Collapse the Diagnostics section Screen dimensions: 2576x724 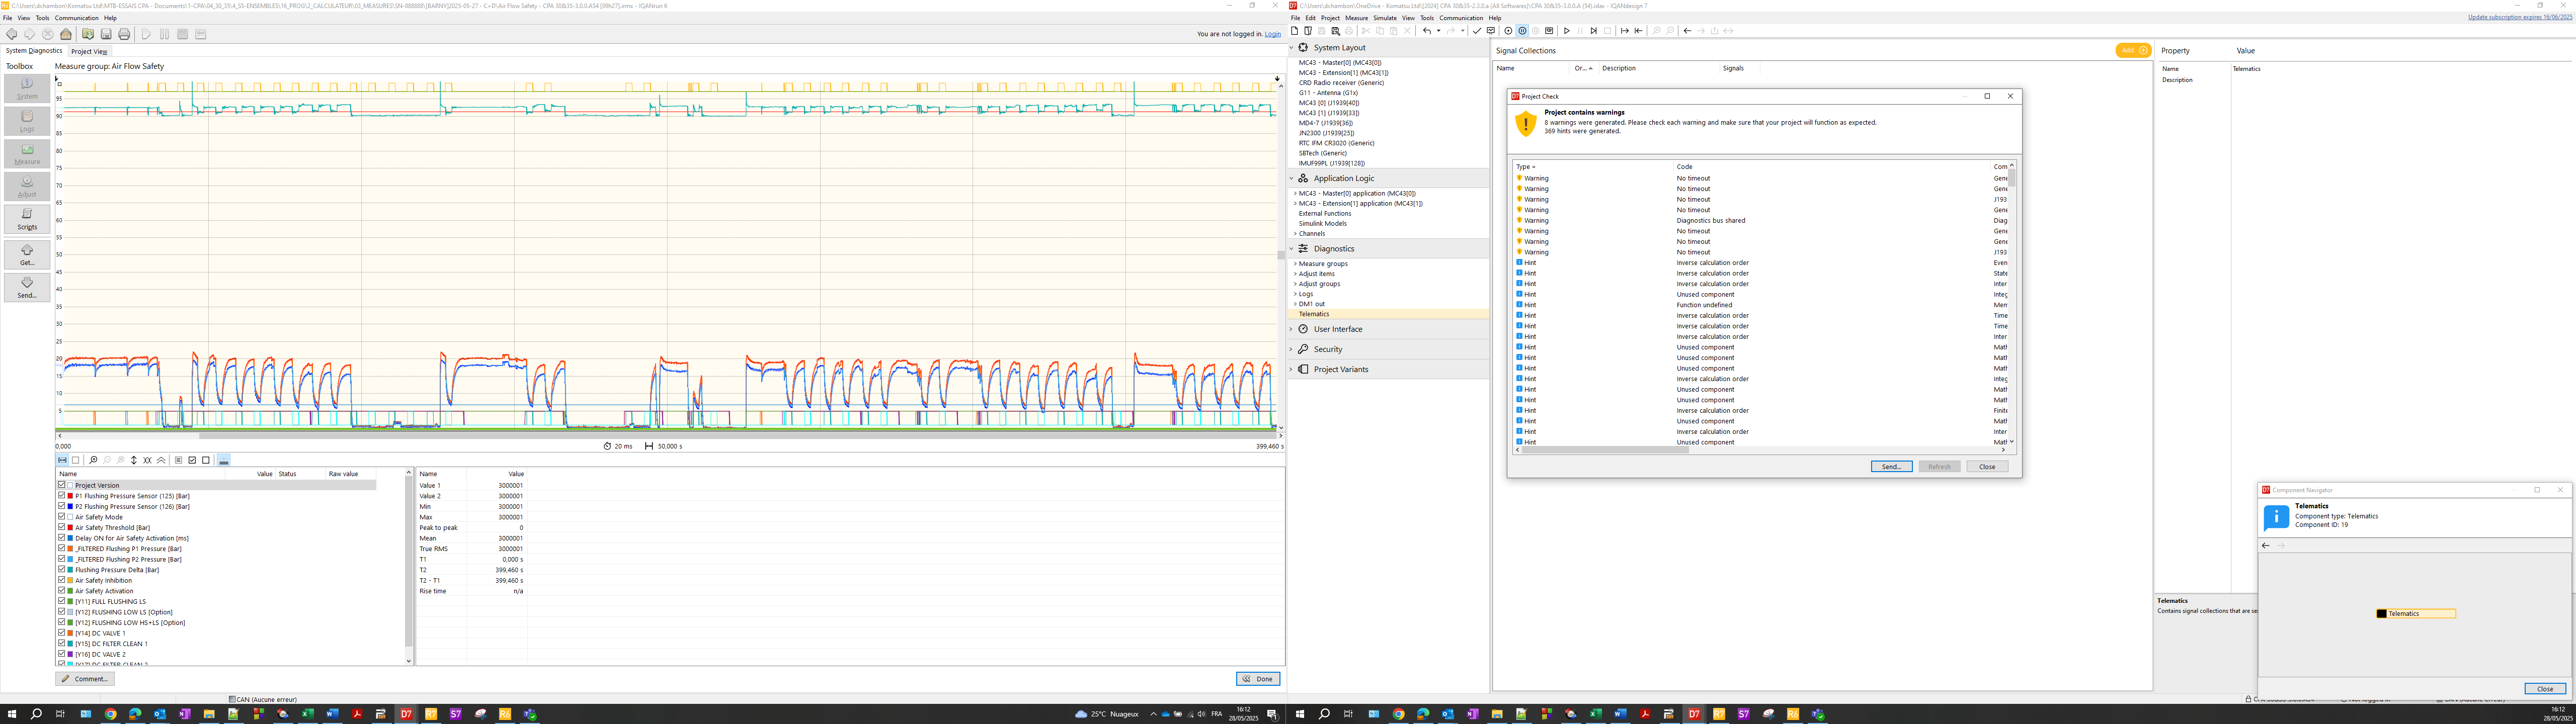pyautogui.click(x=1292, y=248)
